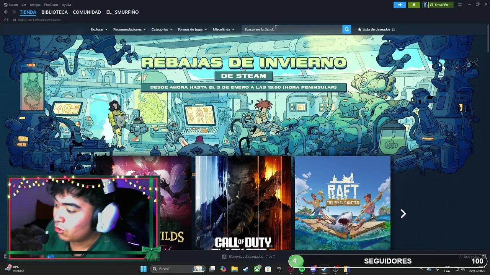
Task: Click the downloads icon in bottom bar
Action: (x=224, y=257)
